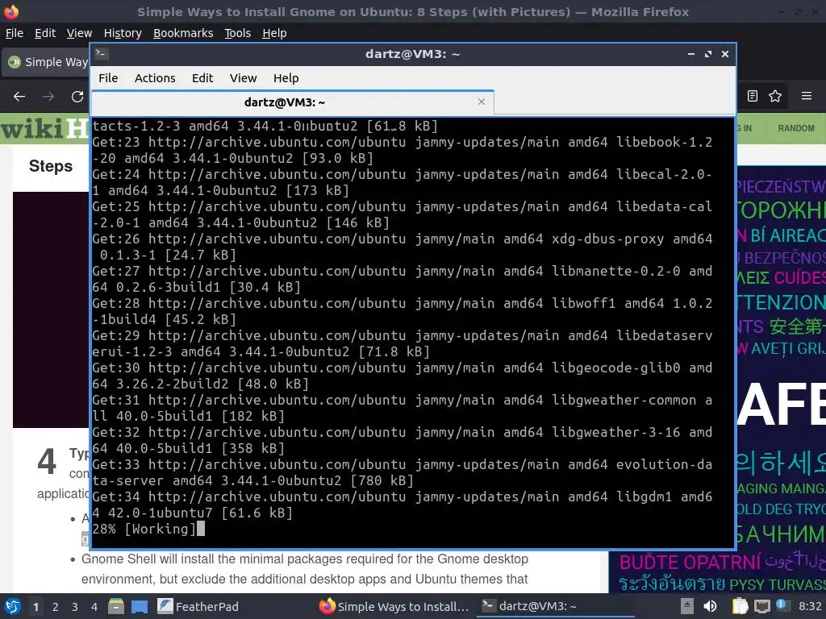Open the network connection tray icon
Image resolution: width=826 pixels, height=619 pixels.
pyautogui.click(x=761, y=606)
